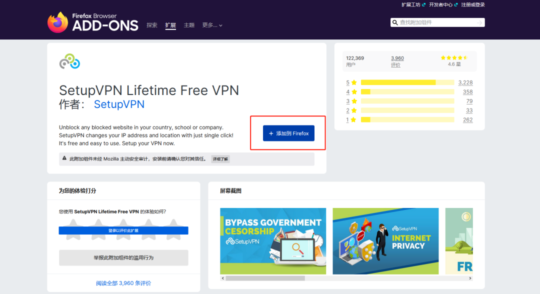Click 举报此附加组件的滥用行为 button
The image size is (540, 294).
pos(123,257)
